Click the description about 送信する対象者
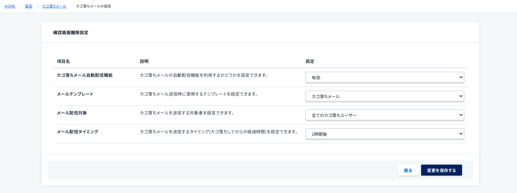This screenshot has width=517, height=193. tap(187, 113)
